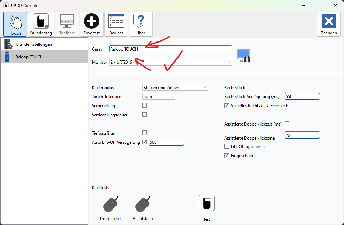The image size is (344, 225).
Task: Click the Beenden exit button
Action: coord(329,24)
